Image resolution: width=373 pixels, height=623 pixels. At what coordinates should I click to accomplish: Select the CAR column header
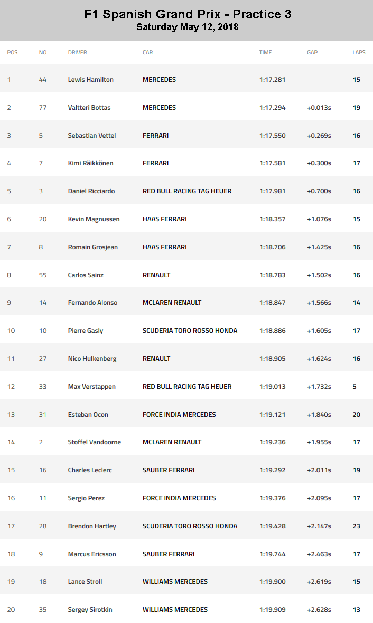point(148,52)
